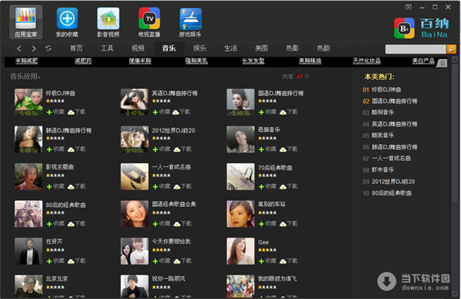Switch to the 生活 tab
461x299 pixels.
(x=230, y=48)
